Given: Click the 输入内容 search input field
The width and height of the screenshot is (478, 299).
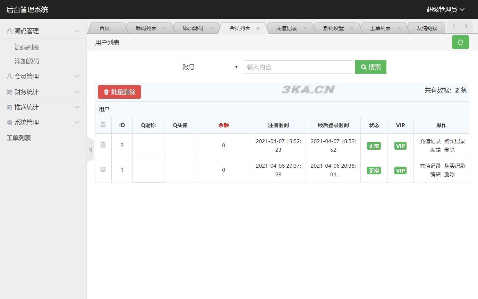Looking at the screenshot, I should pyautogui.click(x=299, y=67).
